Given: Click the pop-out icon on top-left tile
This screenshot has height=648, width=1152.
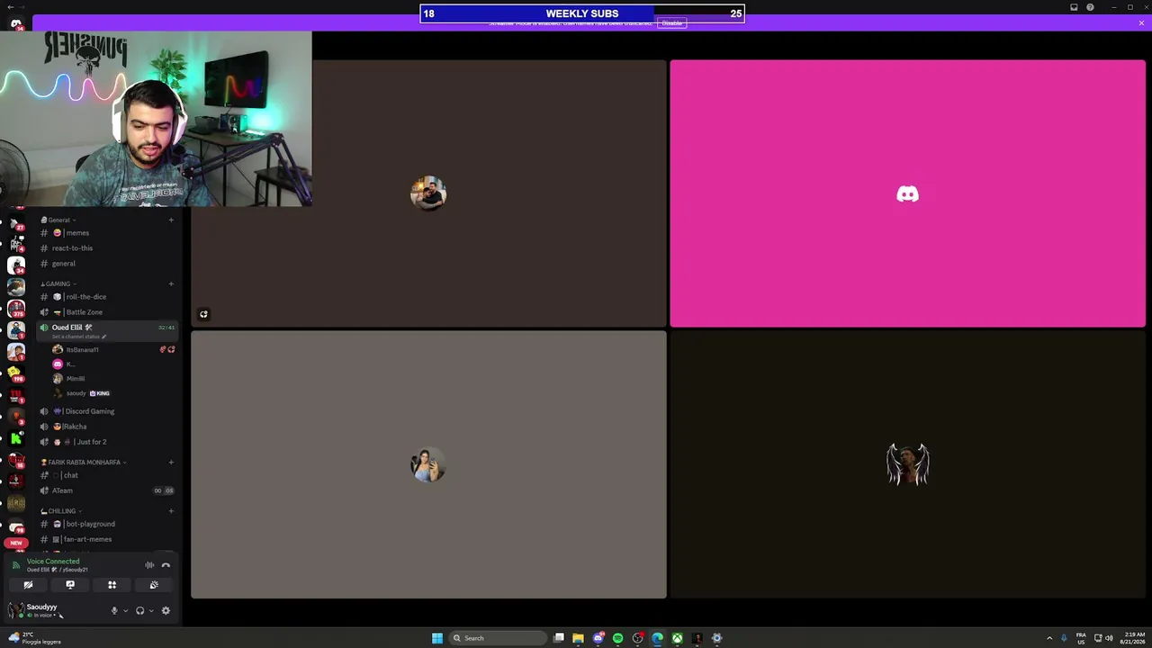Looking at the screenshot, I should pos(203,314).
